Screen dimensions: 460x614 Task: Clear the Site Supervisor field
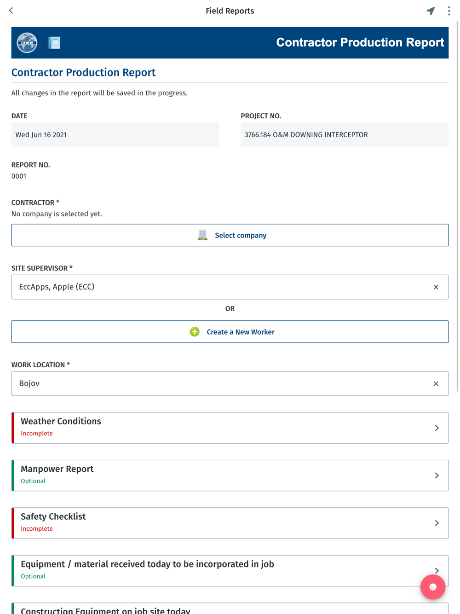436,287
